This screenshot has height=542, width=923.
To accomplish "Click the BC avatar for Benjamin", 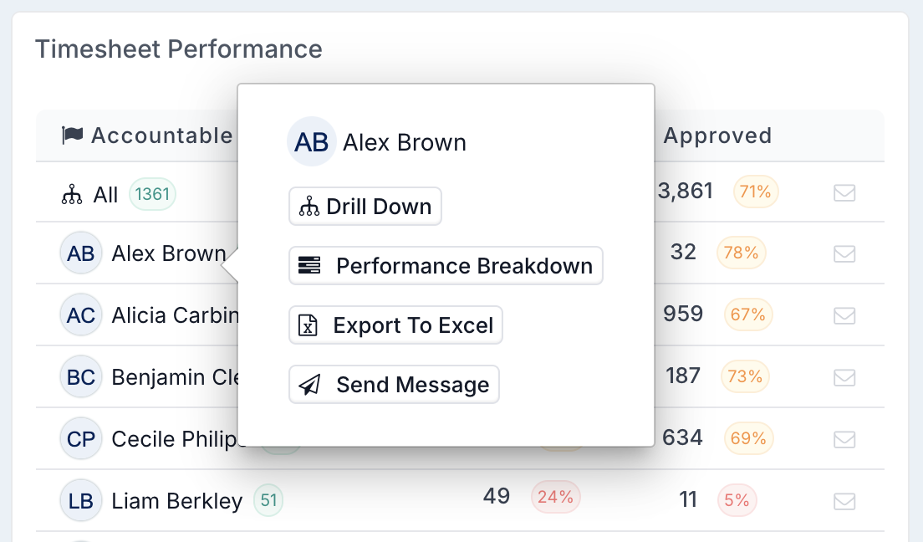I will 80,377.
